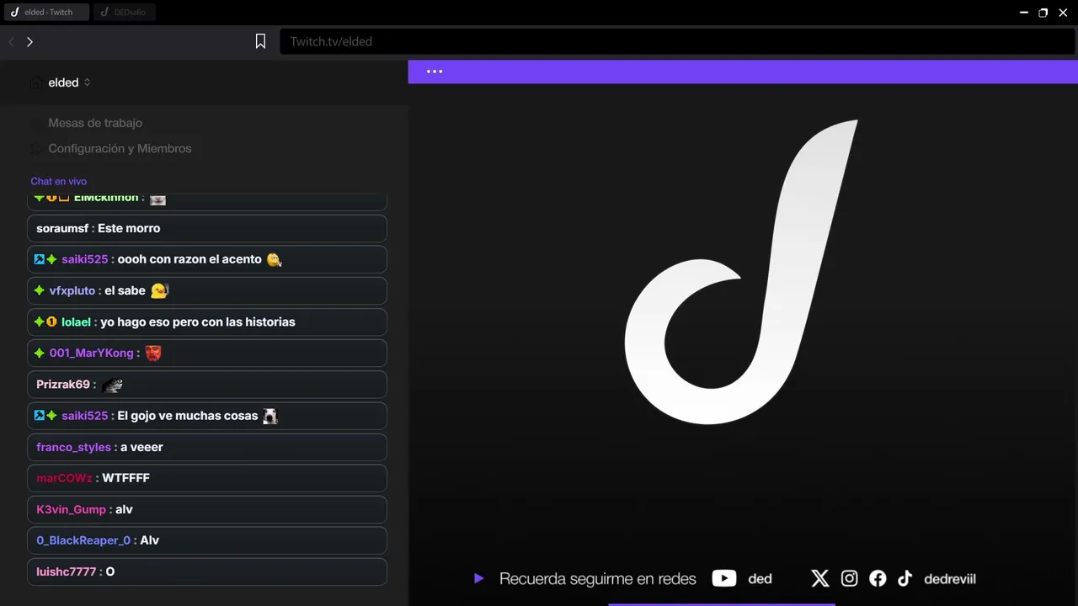Open the three-dots menu on purple bar
Viewport: 1078px width, 606px height.
click(x=435, y=72)
